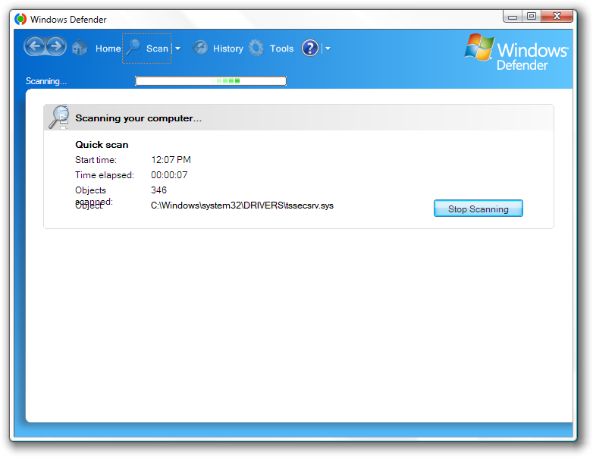
Task: Click the History clock icon
Action: click(x=200, y=48)
